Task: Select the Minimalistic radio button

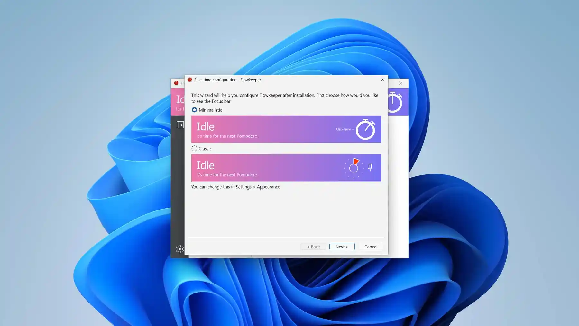Action: (x=194, y=110)
